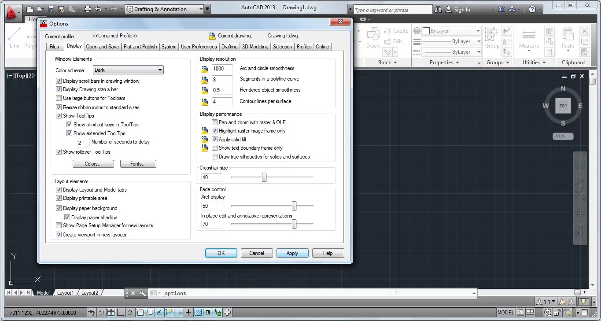Click the Colors... button
Image resolution: width=601 pixels, height=321 pixels.
(93, 164)
